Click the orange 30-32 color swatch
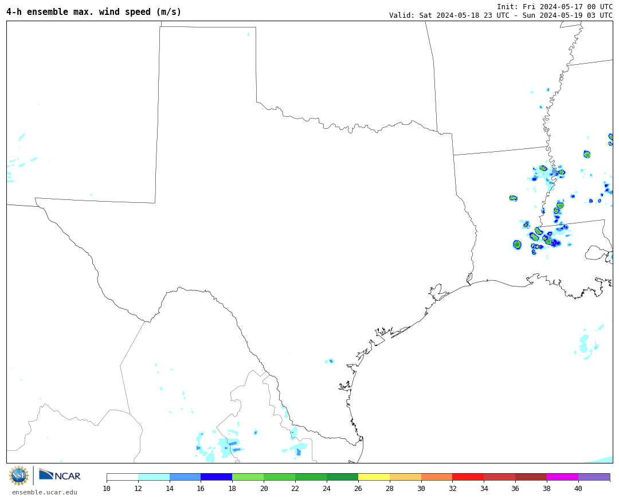Viewport: 619px width, 499px height. click(437, 477)
